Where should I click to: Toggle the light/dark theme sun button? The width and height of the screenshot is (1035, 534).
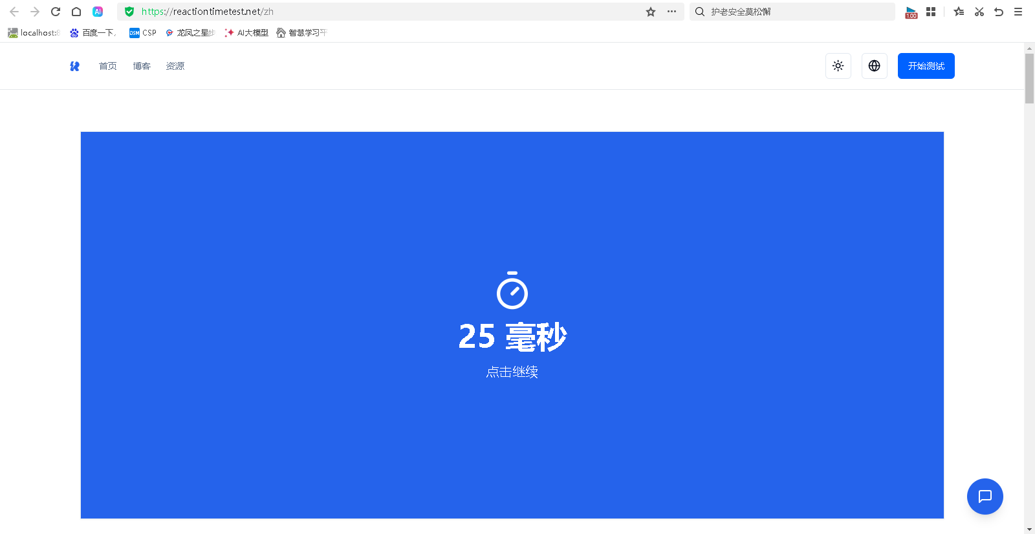(x=838, y=66)
